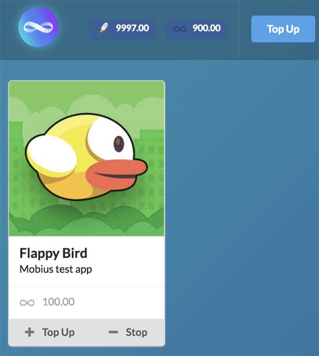The height and width of the screenshot is (356, 319).
Task: Click the plus icon on the card
Action: coord(30,332)
